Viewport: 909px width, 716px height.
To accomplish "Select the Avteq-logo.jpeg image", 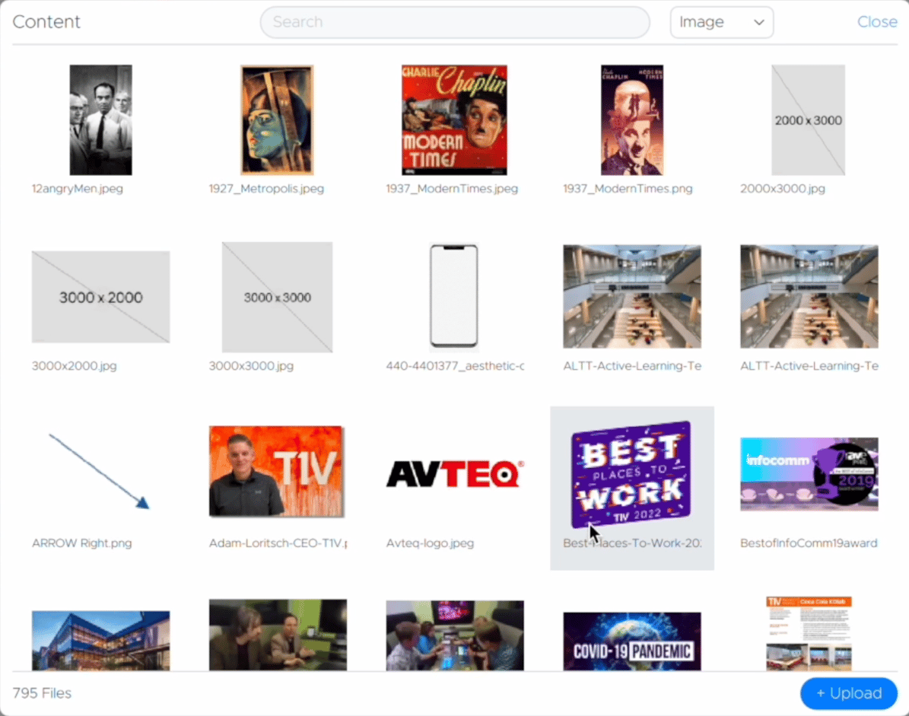I will pos(454,472).
